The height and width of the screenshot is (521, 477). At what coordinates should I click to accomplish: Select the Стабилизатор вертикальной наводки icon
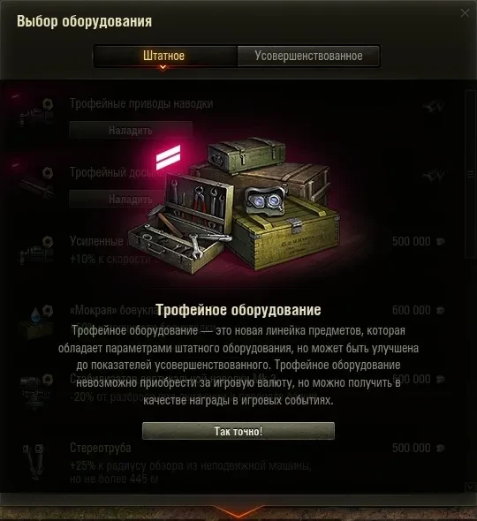35,392
